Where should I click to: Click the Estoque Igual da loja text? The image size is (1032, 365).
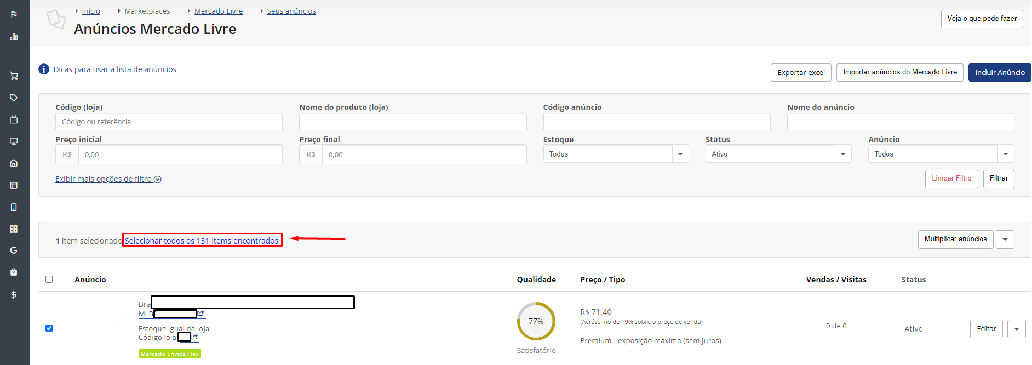174,329
